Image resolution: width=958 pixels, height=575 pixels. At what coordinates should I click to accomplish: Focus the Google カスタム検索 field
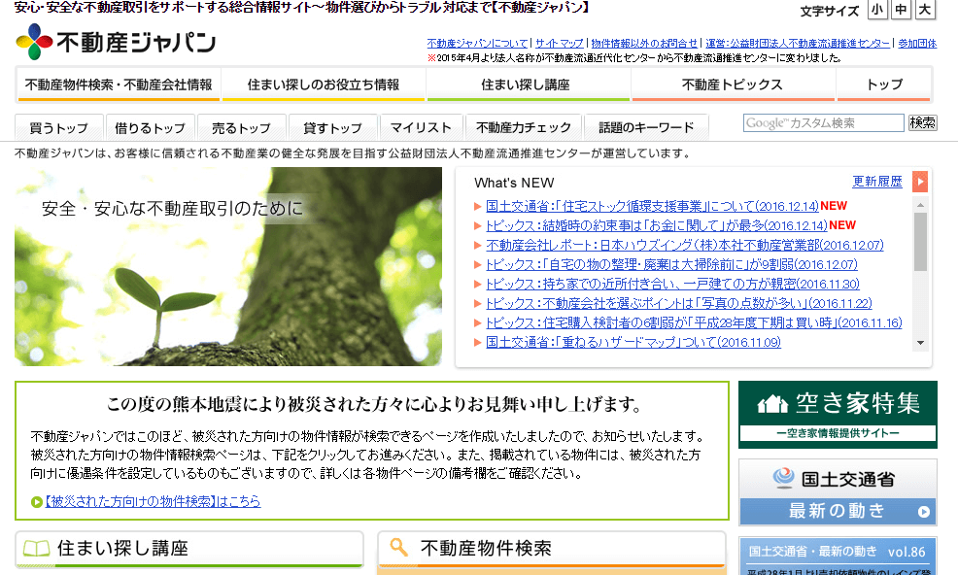[x=823, y=122]
